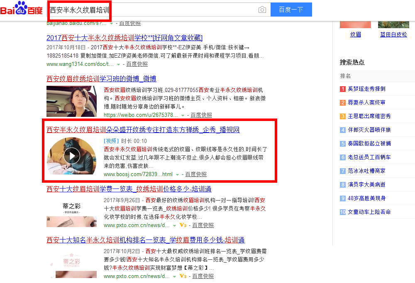The height and width of the screenshot is (283, 415).
Task: Click the 百度一下 search button
Action: pos(291,10)
